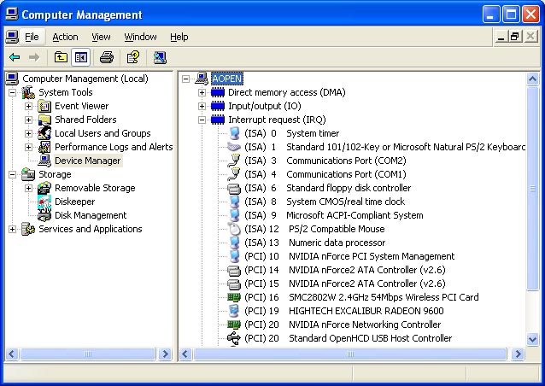The image size is (545, 386).
Task: Click the network card icon for SMC2802W
Action: 234,297
